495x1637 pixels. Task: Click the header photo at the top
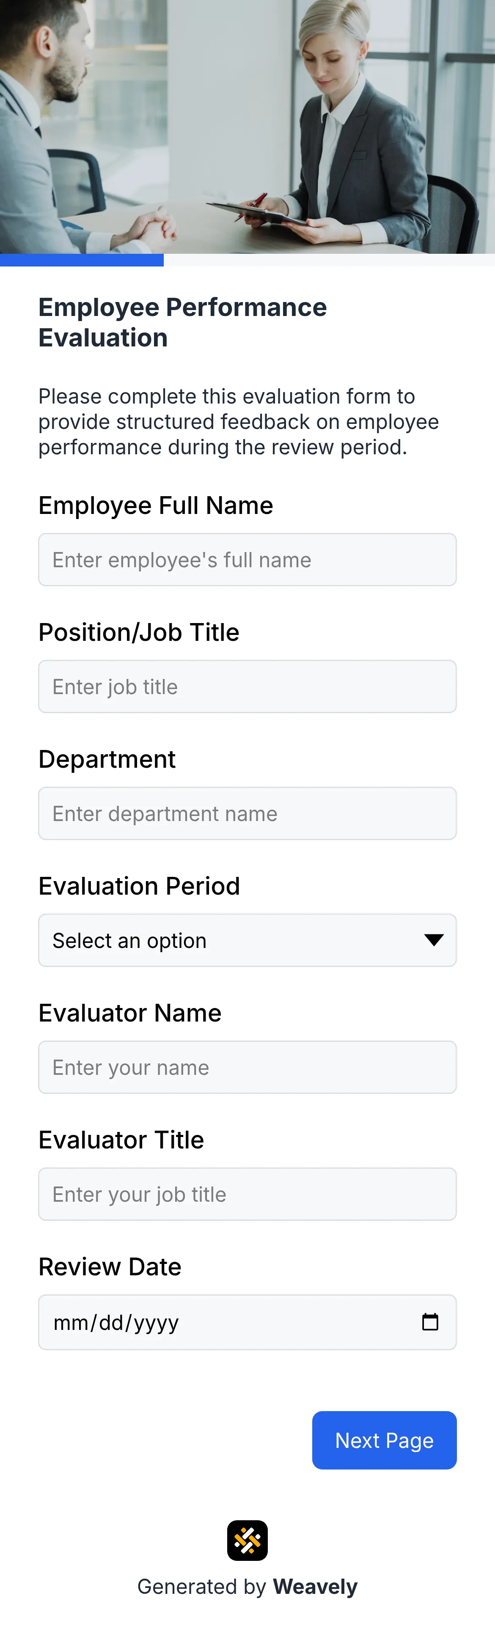click(x=247, y=127)
